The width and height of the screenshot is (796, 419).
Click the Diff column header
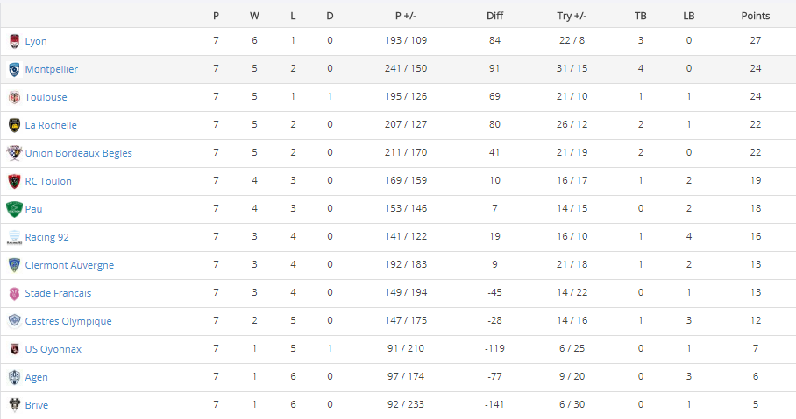(x=494, y=16)
